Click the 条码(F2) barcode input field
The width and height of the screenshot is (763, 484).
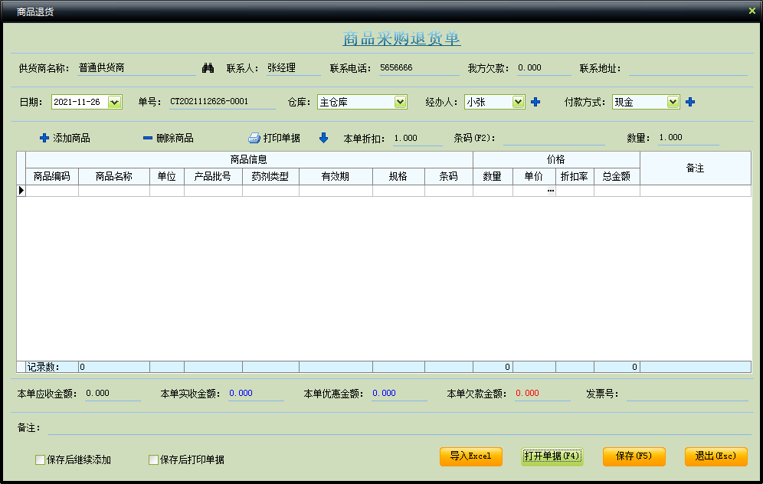click(554, 138)
